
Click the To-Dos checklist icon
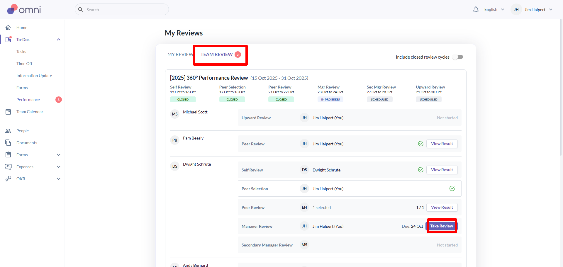[8, 40]
